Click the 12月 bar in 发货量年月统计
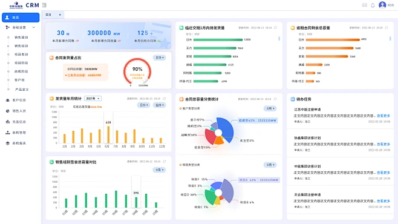Screen dimensions: 398x224 (161, 140)
